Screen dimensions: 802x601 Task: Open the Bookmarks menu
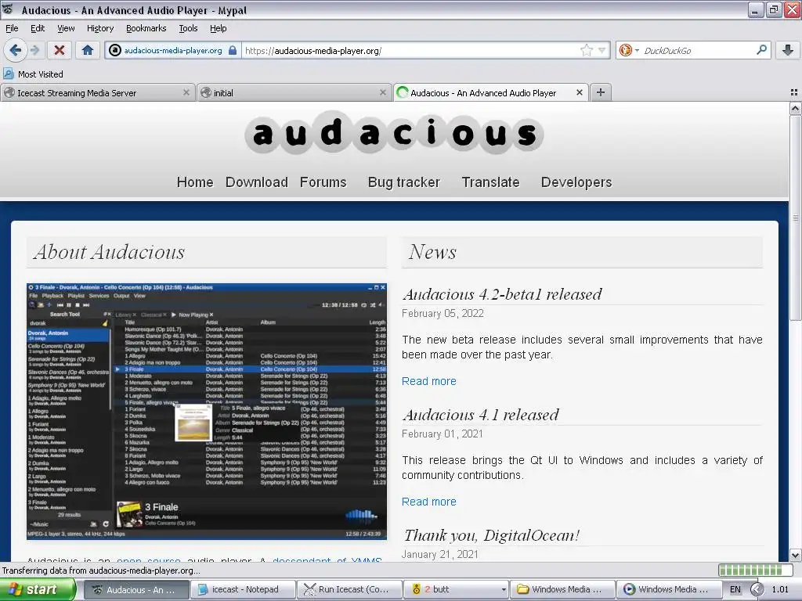coord(146,28)
